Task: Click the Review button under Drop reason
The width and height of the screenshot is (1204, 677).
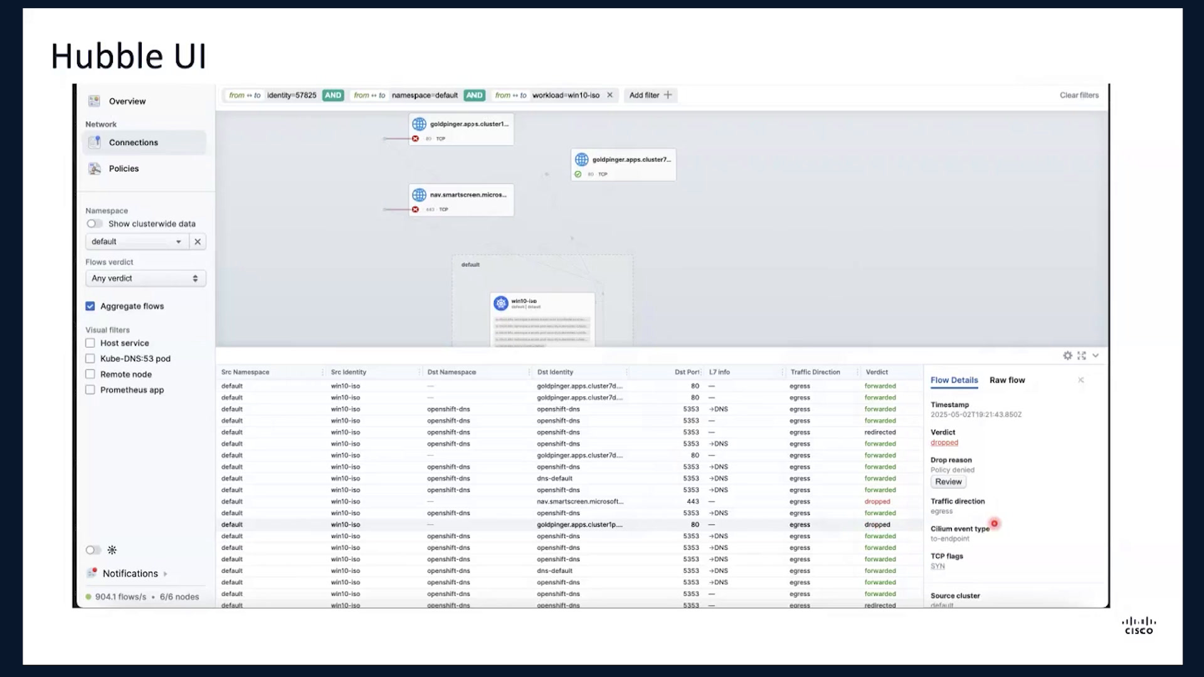Action: click(948, 482)
